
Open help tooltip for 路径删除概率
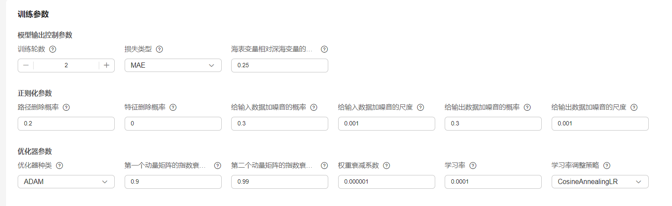pyautogui.click(x=66, y=107)
